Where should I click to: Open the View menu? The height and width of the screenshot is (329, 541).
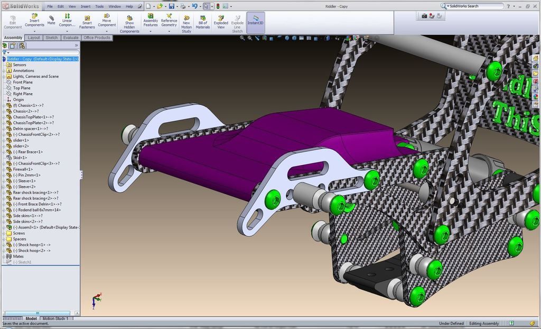[72, 6]
